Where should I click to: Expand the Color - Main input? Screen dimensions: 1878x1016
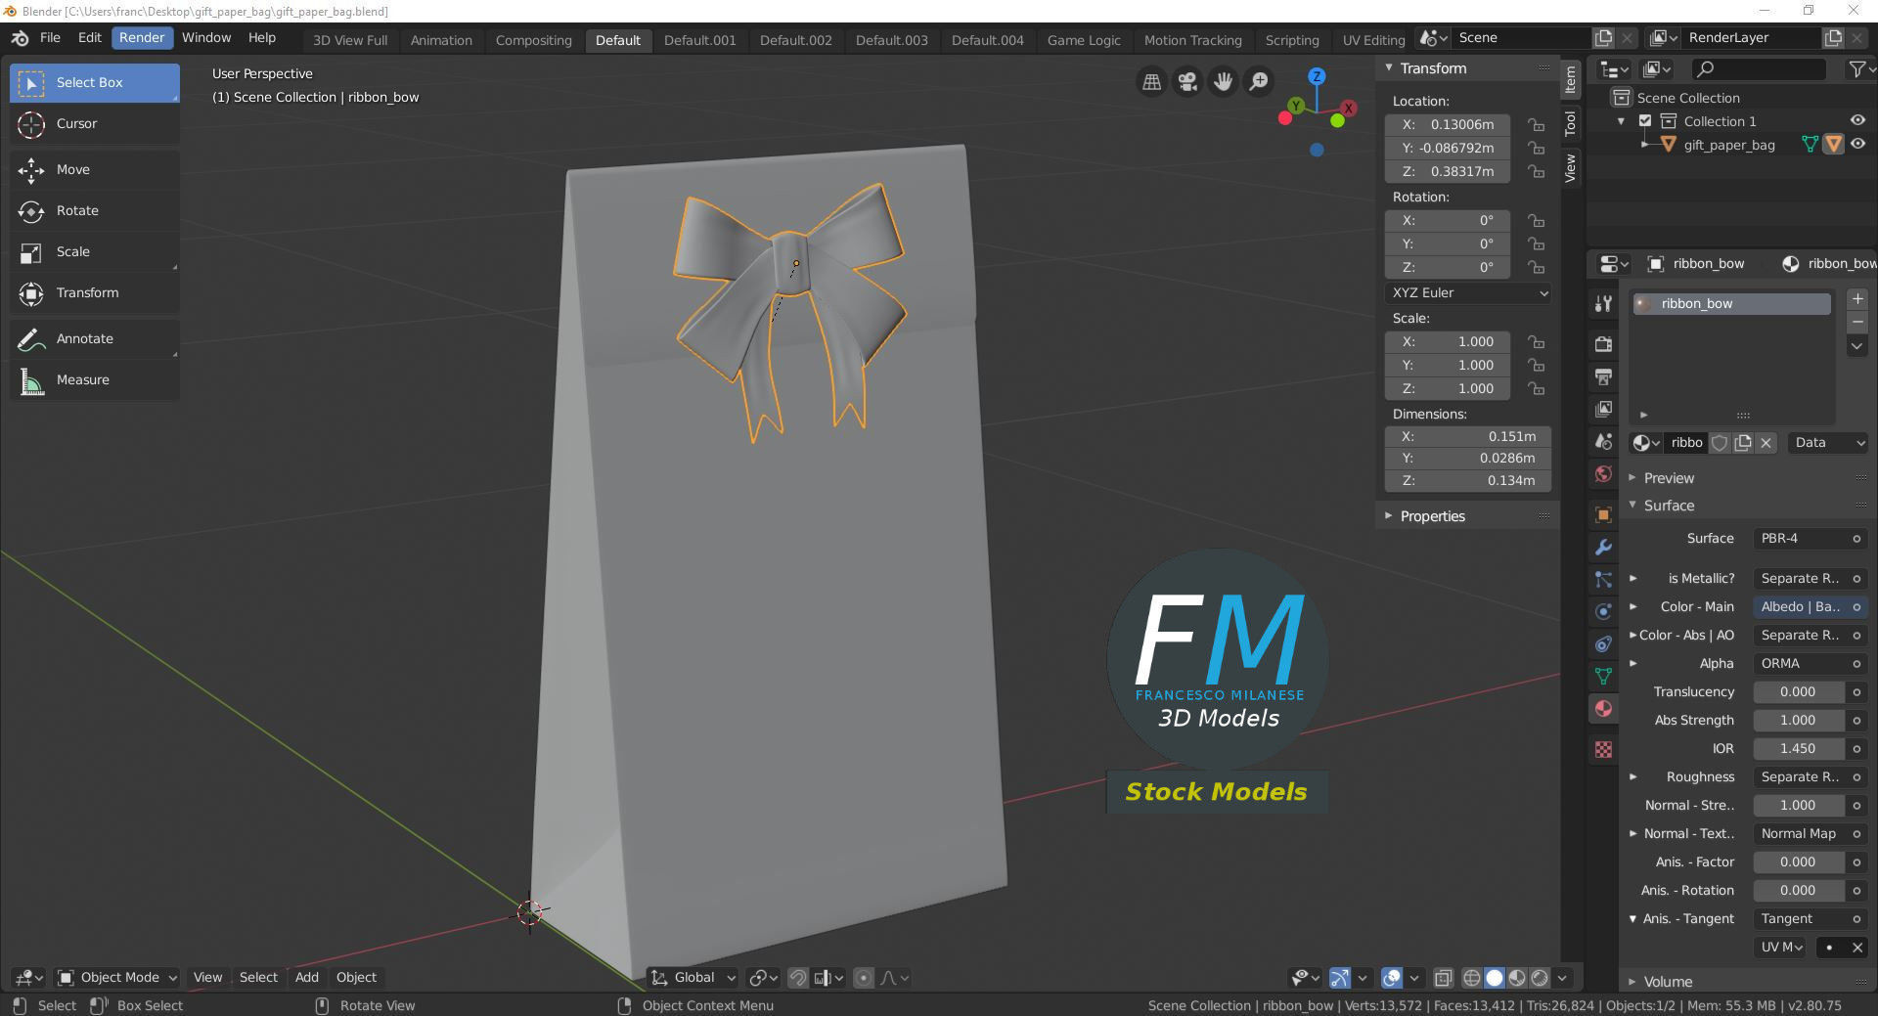1632,607
